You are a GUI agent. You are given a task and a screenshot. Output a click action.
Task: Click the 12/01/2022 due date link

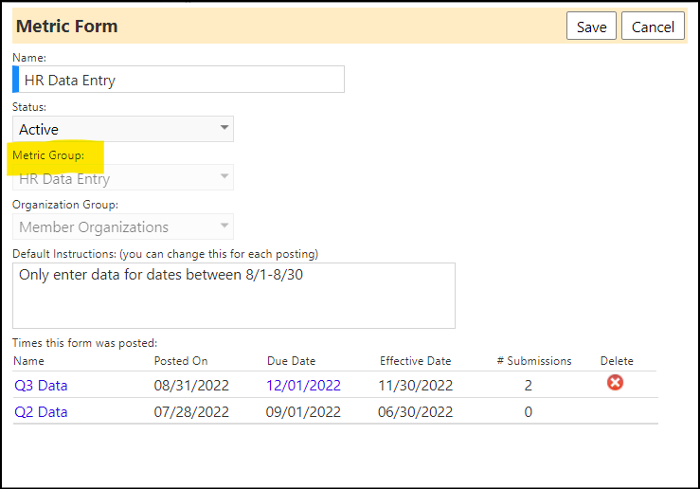pyautogui.click(x=303, y=385)
